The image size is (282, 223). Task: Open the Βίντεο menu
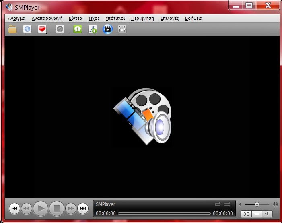pyautogui.click(x=75, y=18)
